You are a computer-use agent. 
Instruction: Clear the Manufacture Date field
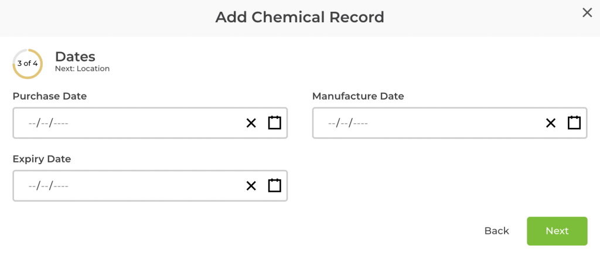pyautogui.click(x=551, y=123)
